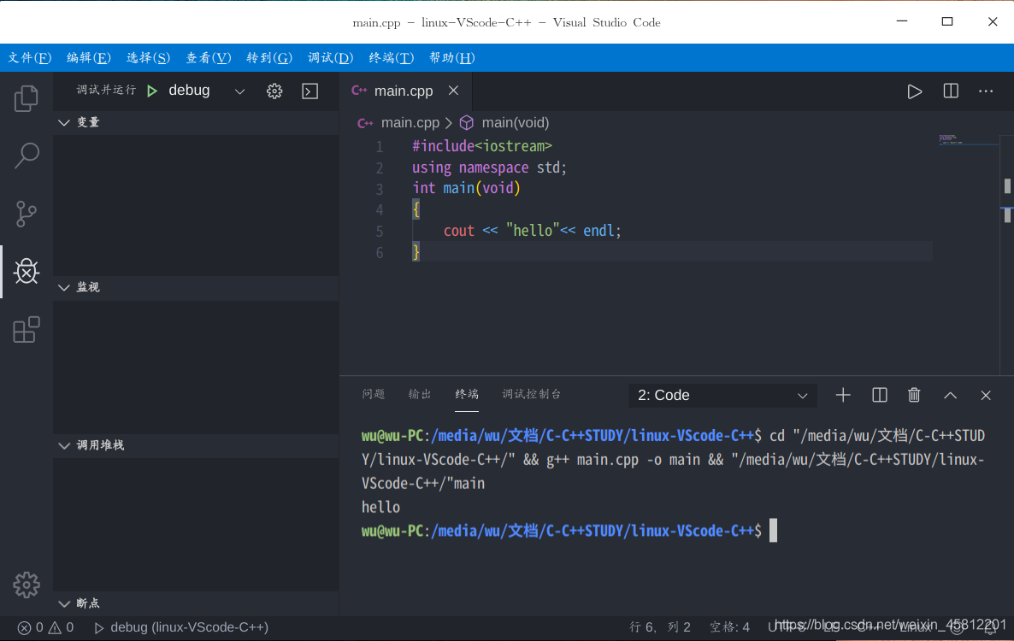Maximize the terminal panel with the up chevron
This screenshot has width=1014, height=641.
pos(950,395)
